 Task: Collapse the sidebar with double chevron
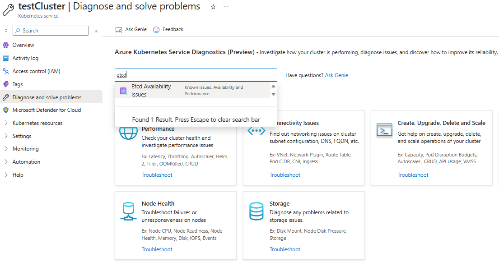96,31
